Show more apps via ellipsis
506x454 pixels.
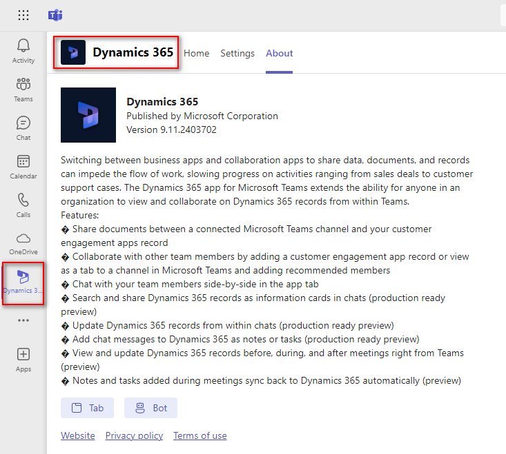click(x=23, y=320)
